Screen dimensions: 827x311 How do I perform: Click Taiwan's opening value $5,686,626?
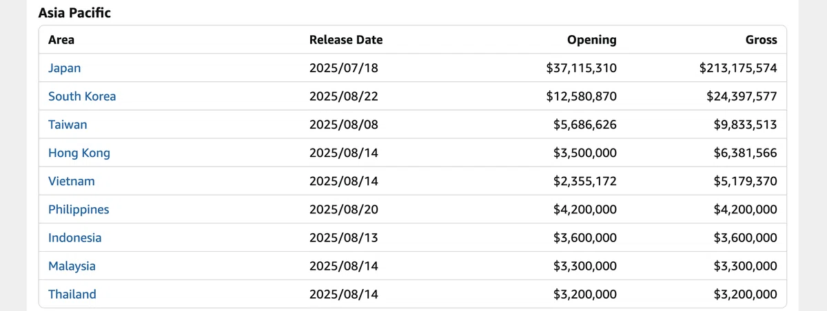[585, 125]
